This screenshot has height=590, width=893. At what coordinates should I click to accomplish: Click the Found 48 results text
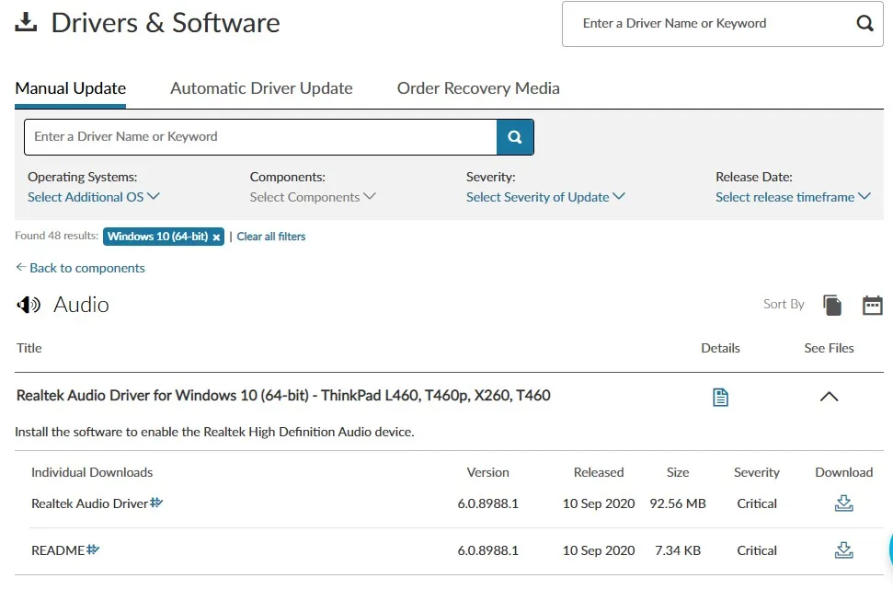click(x=56, y=236)
